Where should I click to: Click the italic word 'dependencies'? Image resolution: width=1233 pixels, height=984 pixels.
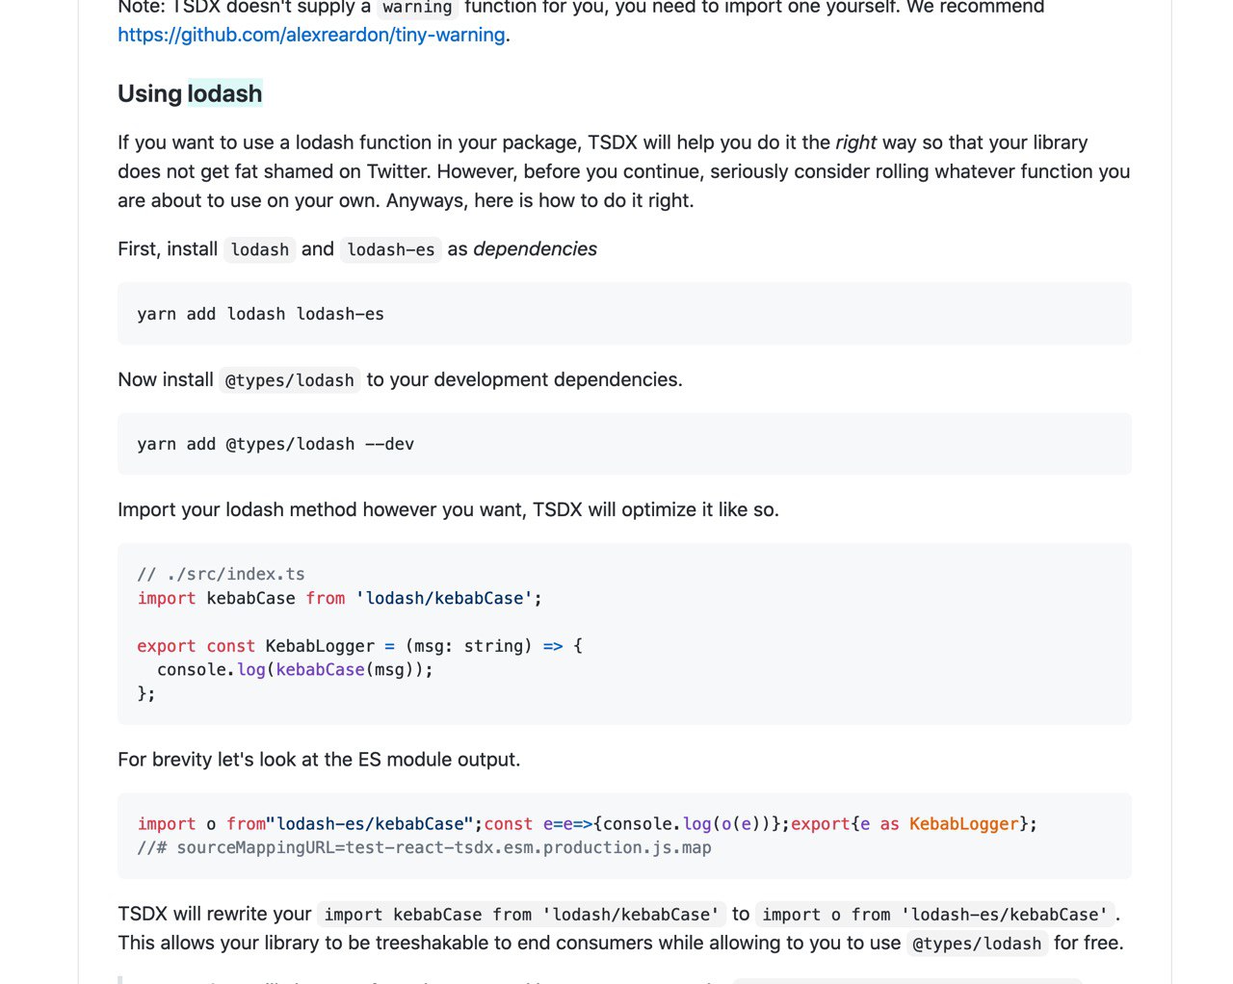pyautogui.click(x=536, y=248)
